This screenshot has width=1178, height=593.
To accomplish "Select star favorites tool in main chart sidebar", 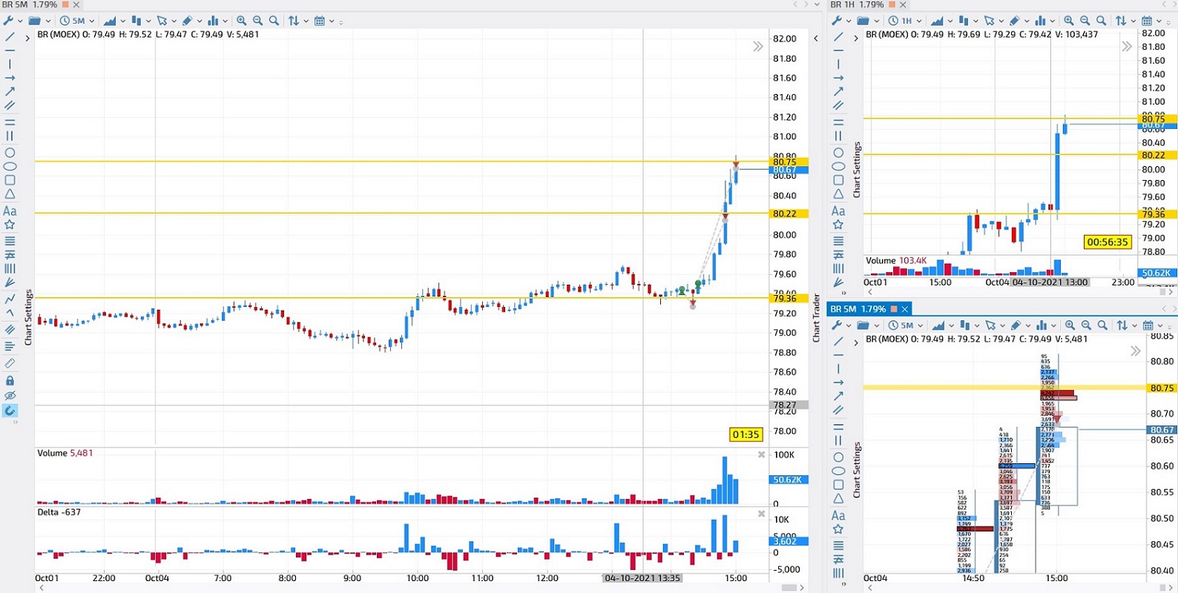I will tap(10, 225).
